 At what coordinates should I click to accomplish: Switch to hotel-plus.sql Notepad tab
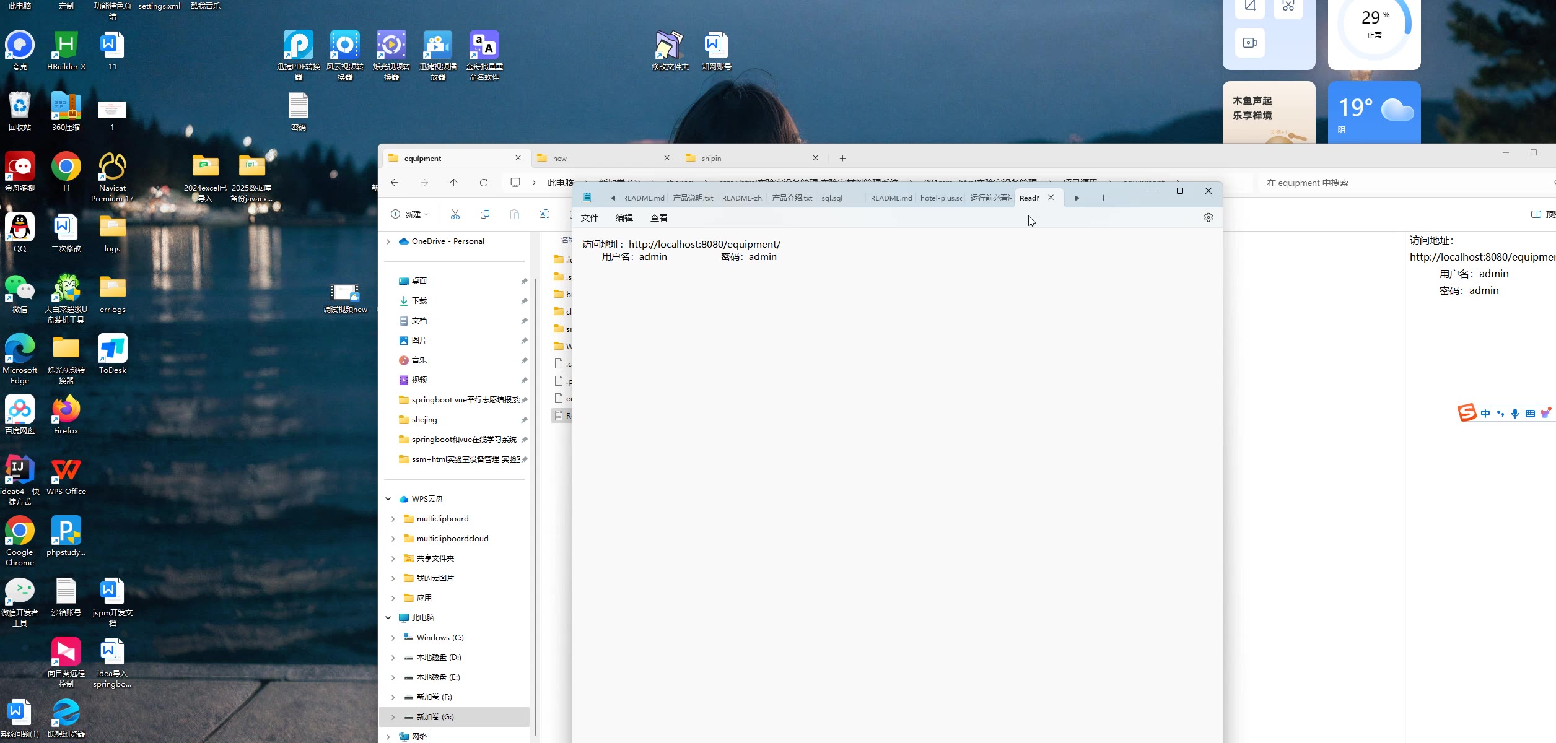tap(941, 198)
